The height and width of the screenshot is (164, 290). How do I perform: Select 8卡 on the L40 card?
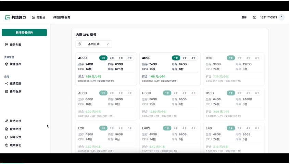pos(257,128)
